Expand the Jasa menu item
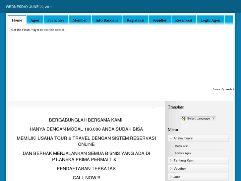 click(x=198, y=177)
